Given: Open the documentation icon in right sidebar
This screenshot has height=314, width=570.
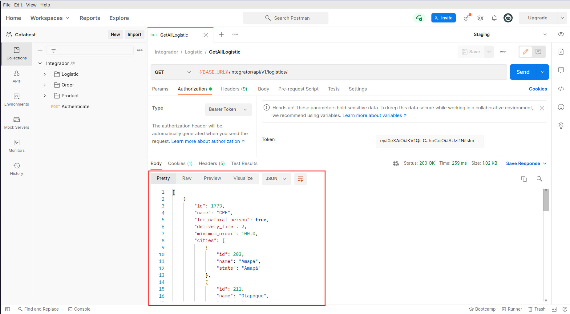Looking at the screenshot, I should click(561, 52).
